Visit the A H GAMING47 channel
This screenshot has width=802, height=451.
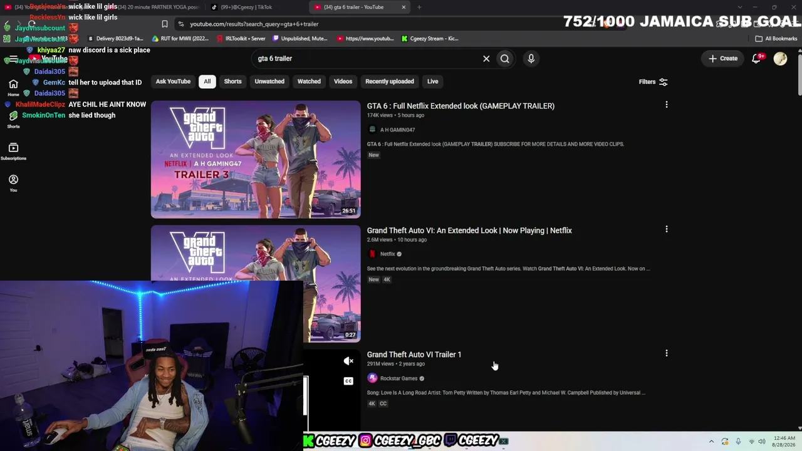point(397,130)
